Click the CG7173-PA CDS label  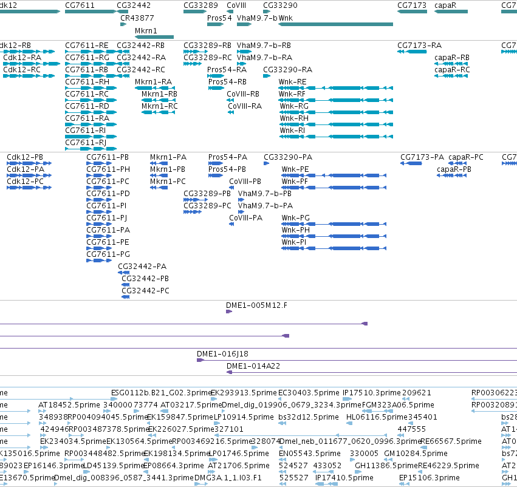coord(422,157)
